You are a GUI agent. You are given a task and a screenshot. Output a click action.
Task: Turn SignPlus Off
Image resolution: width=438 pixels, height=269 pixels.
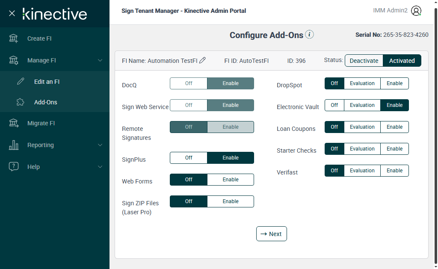pos(189,157)
